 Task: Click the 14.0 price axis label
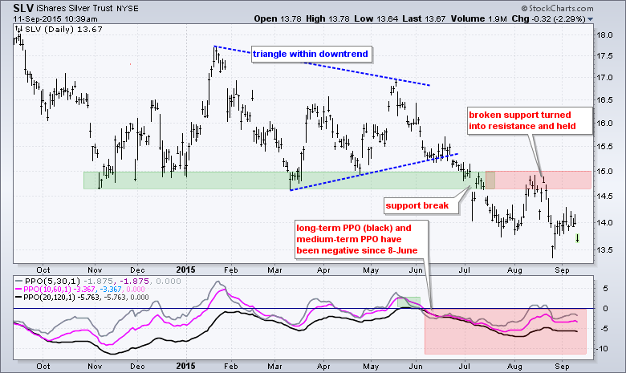(604, 223)
